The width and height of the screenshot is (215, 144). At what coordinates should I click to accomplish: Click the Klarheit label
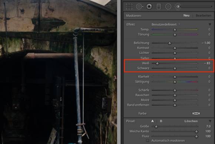[x=143, y=76]
